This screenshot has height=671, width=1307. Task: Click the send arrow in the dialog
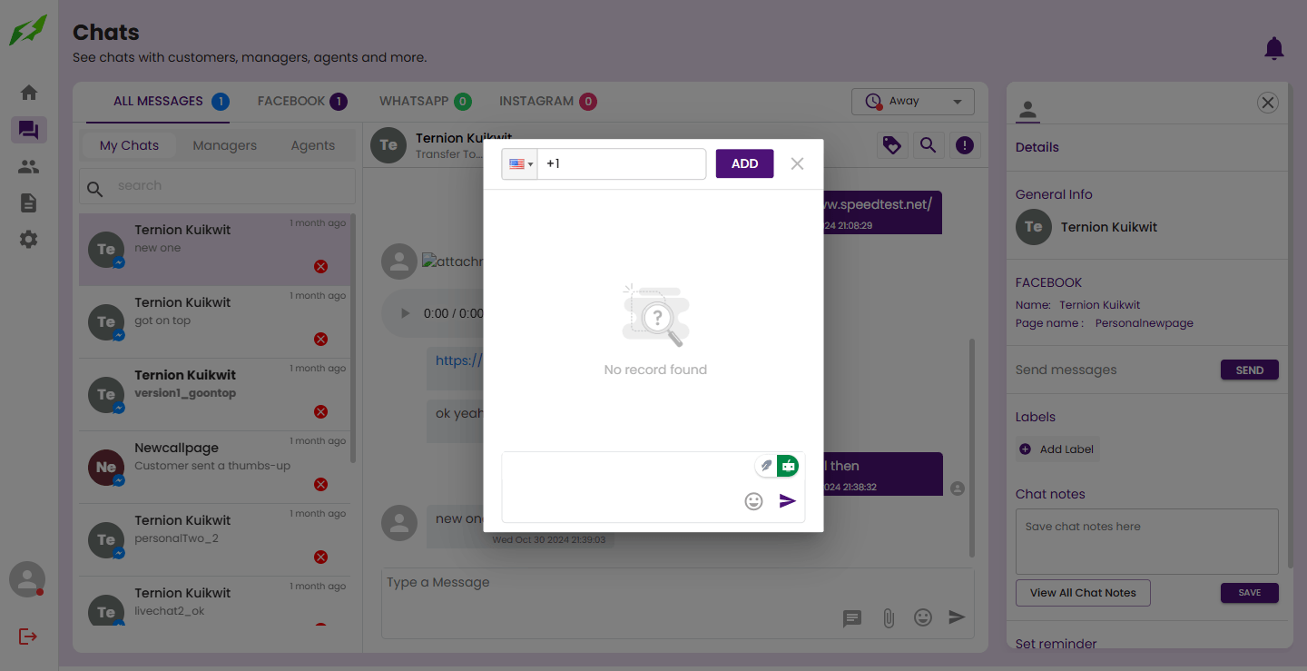[x=788, y=501]
